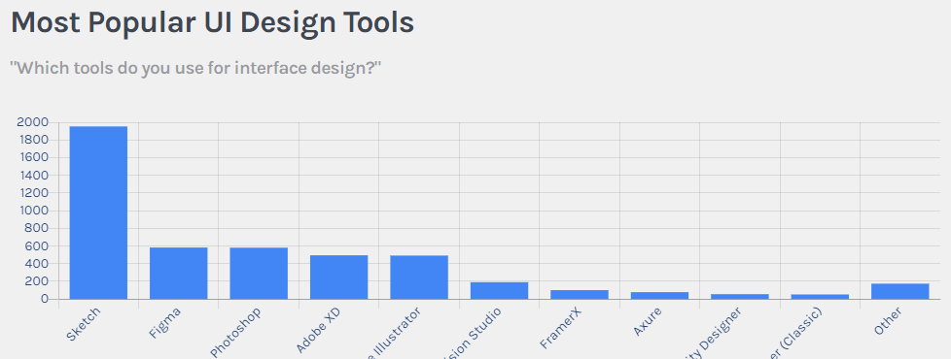Click the Other bar in the chart
Screen dimensions: 951x359
(900, 291)
